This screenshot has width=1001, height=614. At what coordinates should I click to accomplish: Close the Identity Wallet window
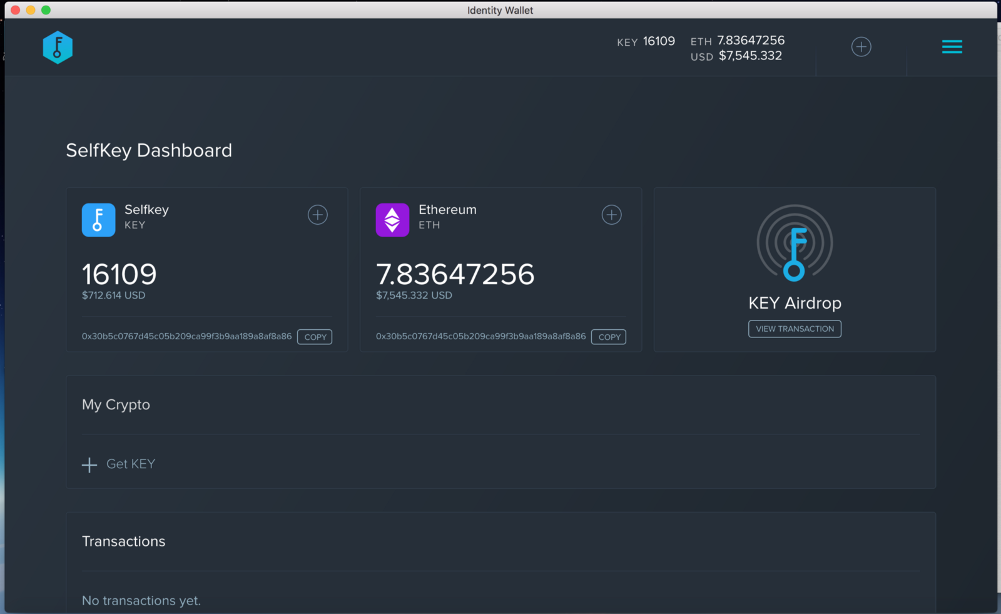point(15,10)
